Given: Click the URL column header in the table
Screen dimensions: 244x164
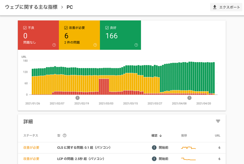Looking at the screenshot, I should click(x=218, y=136).
